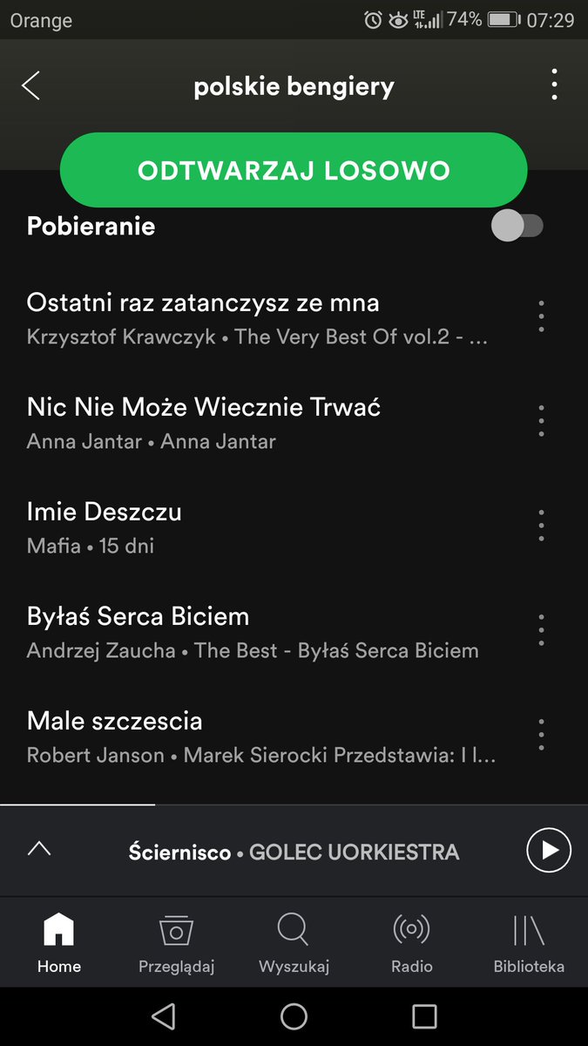
Task: Open options for Nic Nie Może Wiecznie Trwać
Action: pyautogui.click(x=541, y=421)
